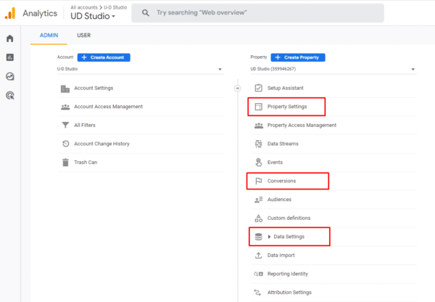Screen dimensions: 435x302
Task: Open Explore icon in the sidebar
Action: [10, 76]
